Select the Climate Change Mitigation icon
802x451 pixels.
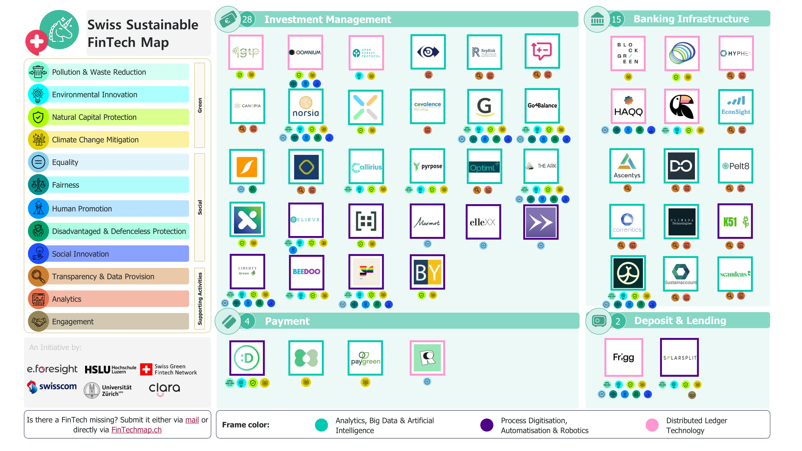38,140
